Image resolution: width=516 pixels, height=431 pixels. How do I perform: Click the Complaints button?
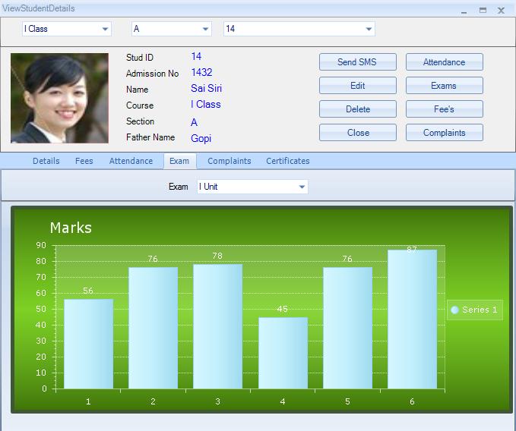(x=444, y=133)
